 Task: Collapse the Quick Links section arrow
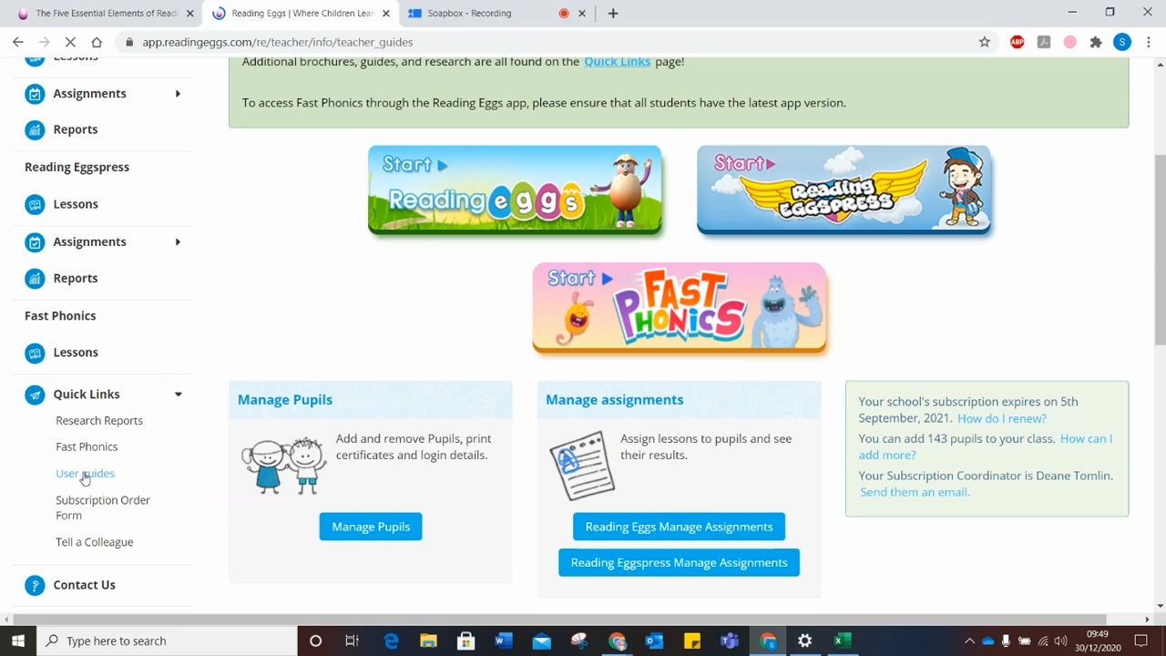tap(178, 395)
